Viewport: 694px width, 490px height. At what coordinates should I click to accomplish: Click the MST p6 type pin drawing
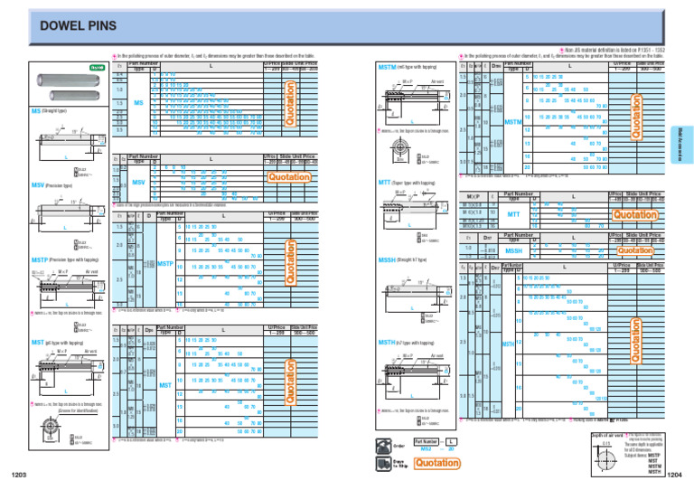(x=68, y=371)
